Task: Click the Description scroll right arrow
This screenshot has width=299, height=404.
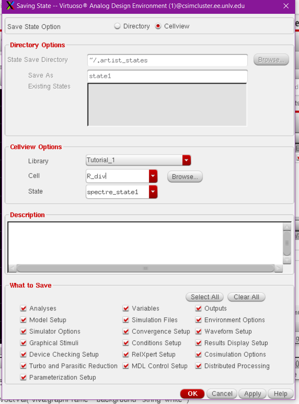Action: click(x=279, y=268)
